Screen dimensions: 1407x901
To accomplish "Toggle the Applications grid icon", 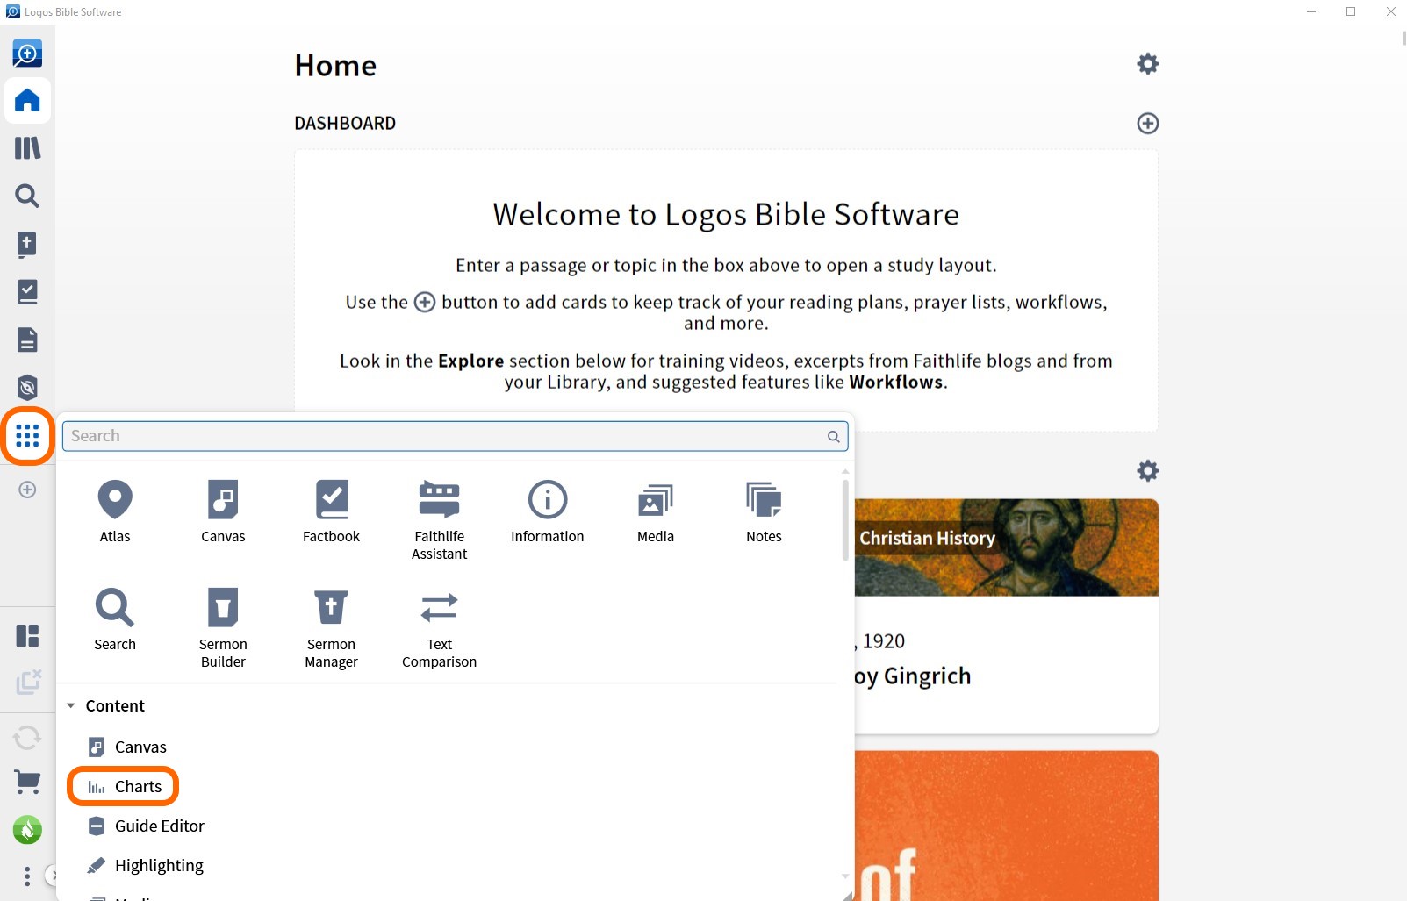I will 27,435.
